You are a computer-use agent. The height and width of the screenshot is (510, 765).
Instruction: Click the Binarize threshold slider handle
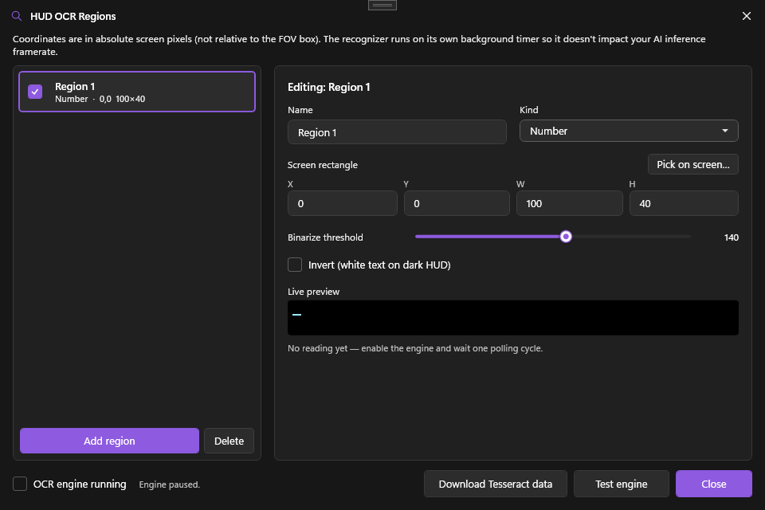tap(566, 237)
